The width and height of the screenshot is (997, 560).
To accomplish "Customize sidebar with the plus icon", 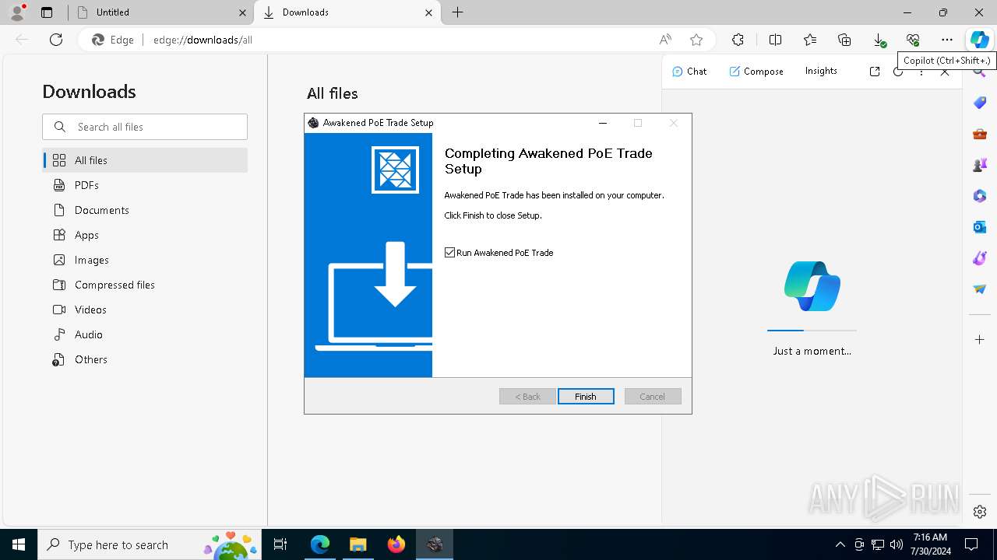I will 980,340.
